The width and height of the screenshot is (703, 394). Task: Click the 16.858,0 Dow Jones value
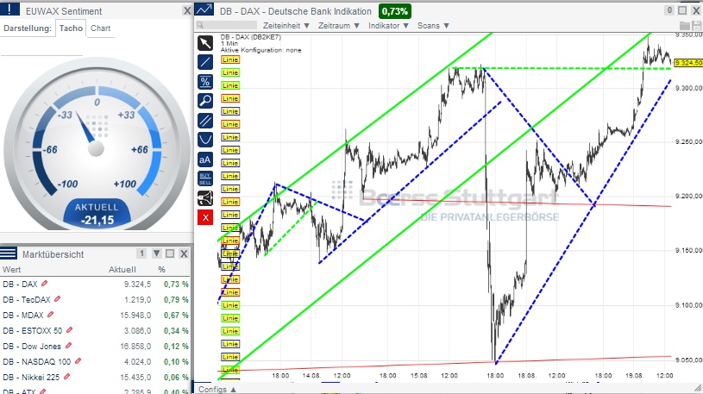click(x=135, y=346)
